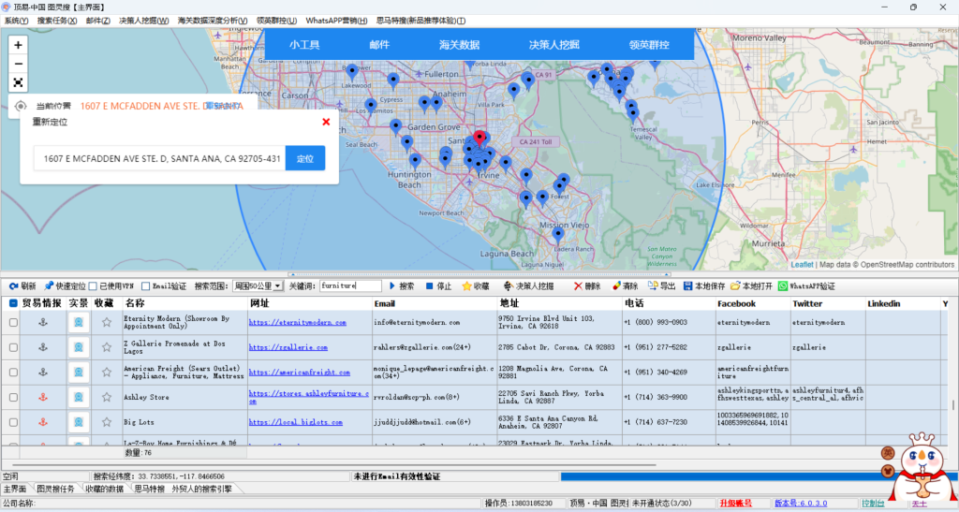This screenshot has height=512, width=959.
Task: Close the 重新定位 popup with red X
Action: [326, 122]
